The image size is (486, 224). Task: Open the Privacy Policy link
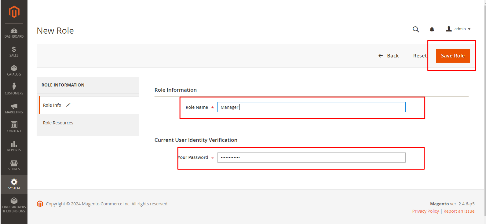426,211
